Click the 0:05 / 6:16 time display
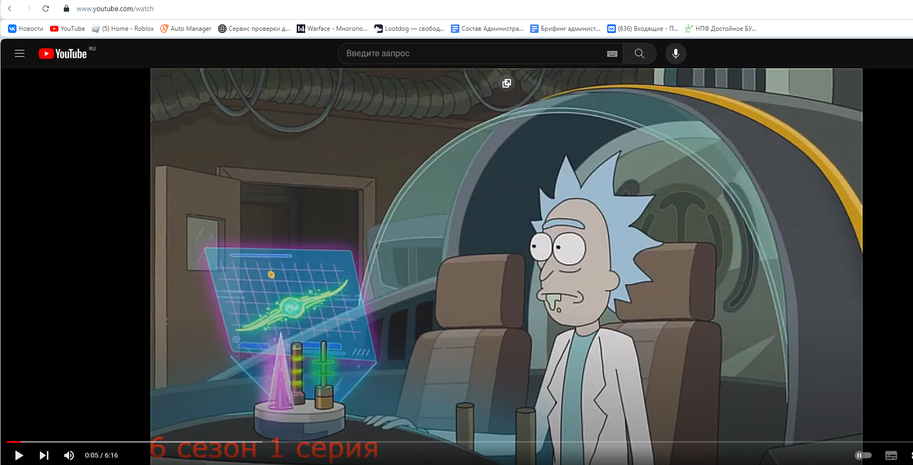 click(102, 455)
